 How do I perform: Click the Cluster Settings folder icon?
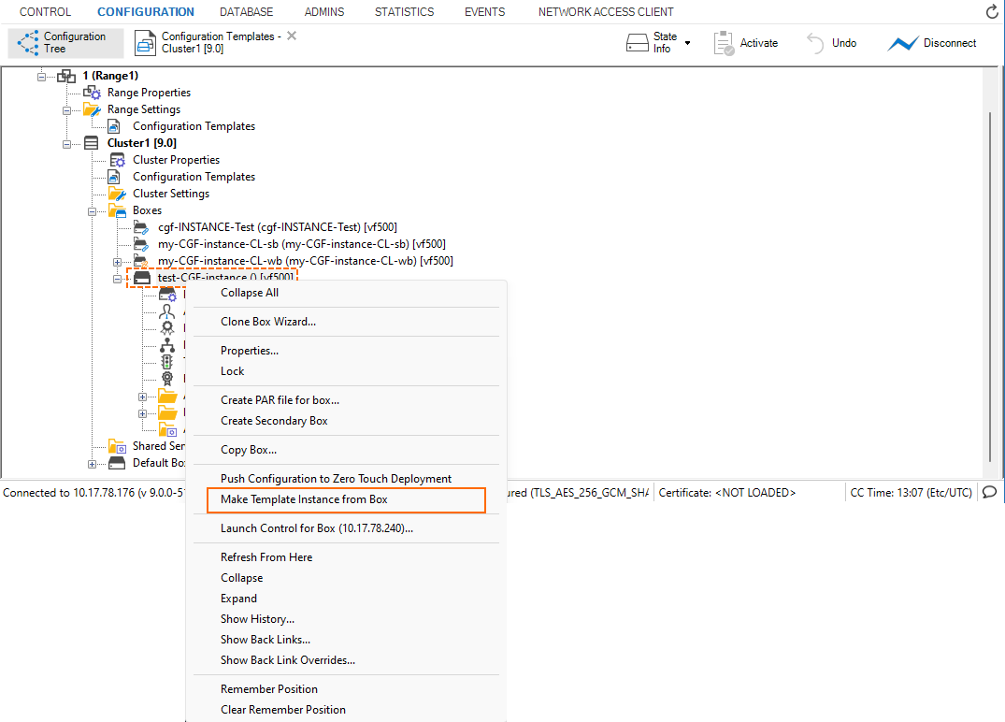[x=117, y=194]
